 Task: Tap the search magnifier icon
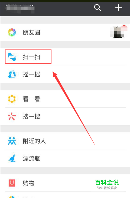point(97,8)
